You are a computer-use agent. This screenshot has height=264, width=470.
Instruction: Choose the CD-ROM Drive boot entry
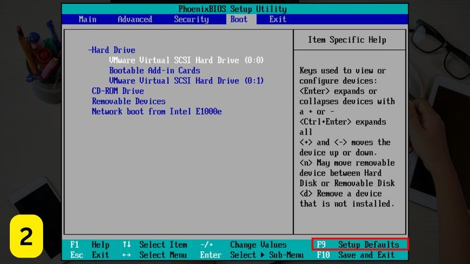[x=117, y=91]
